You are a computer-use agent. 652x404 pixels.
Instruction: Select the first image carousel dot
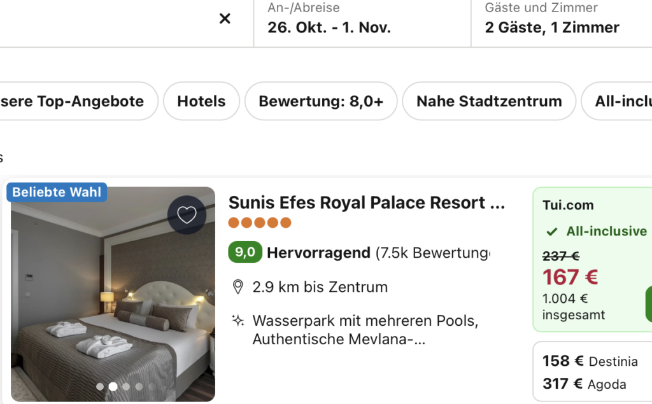pos(100,387)
